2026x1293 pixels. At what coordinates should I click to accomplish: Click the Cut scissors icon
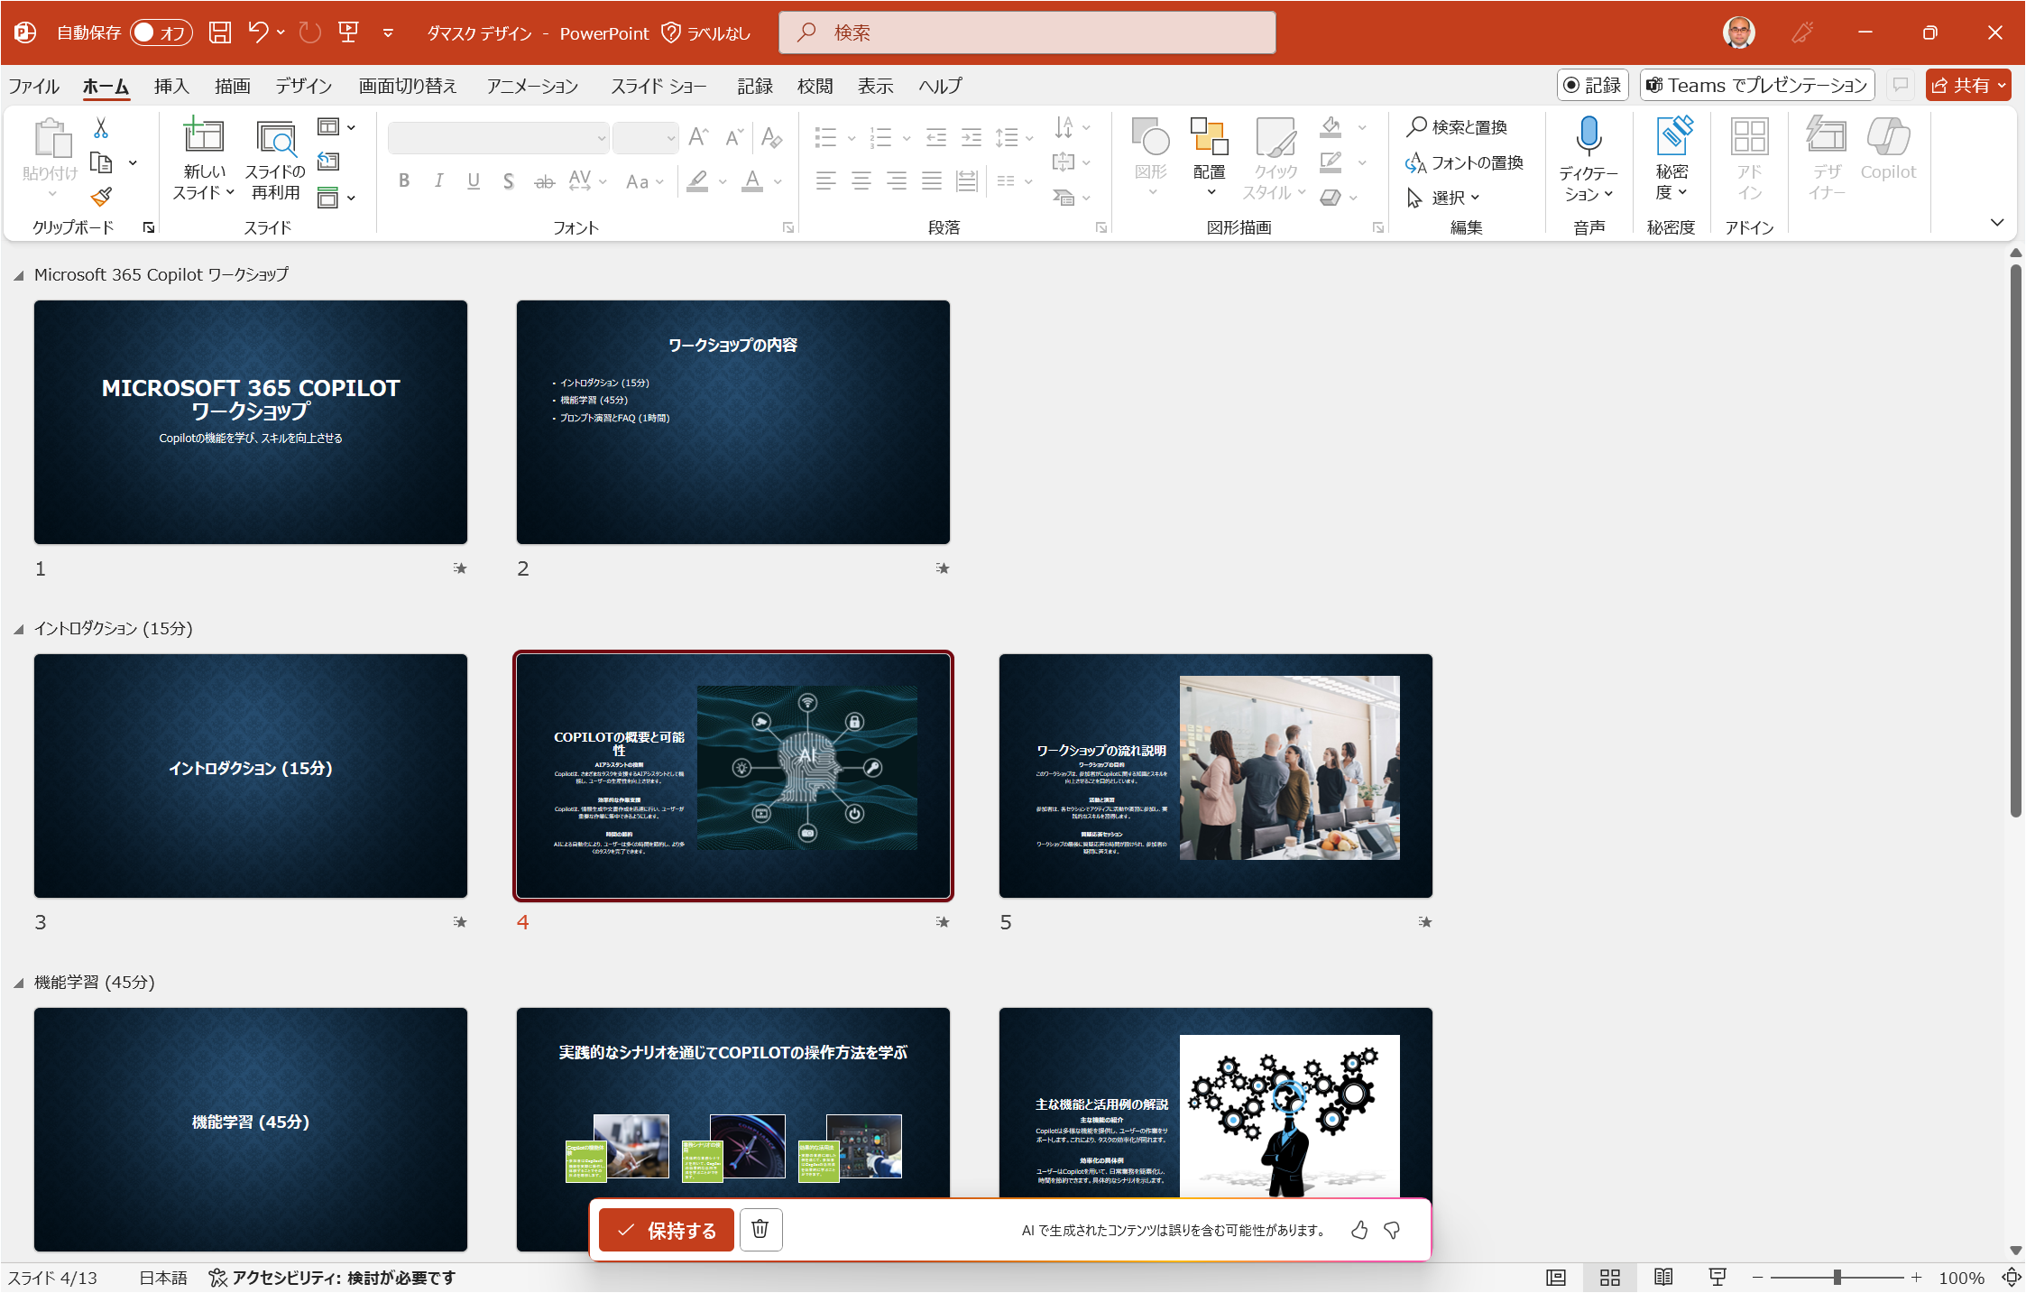click(x=101, y=128)
